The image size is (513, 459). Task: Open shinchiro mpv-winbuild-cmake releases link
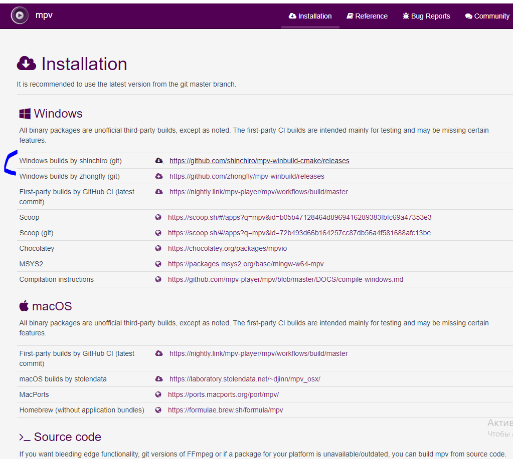(x=259, y=161)
